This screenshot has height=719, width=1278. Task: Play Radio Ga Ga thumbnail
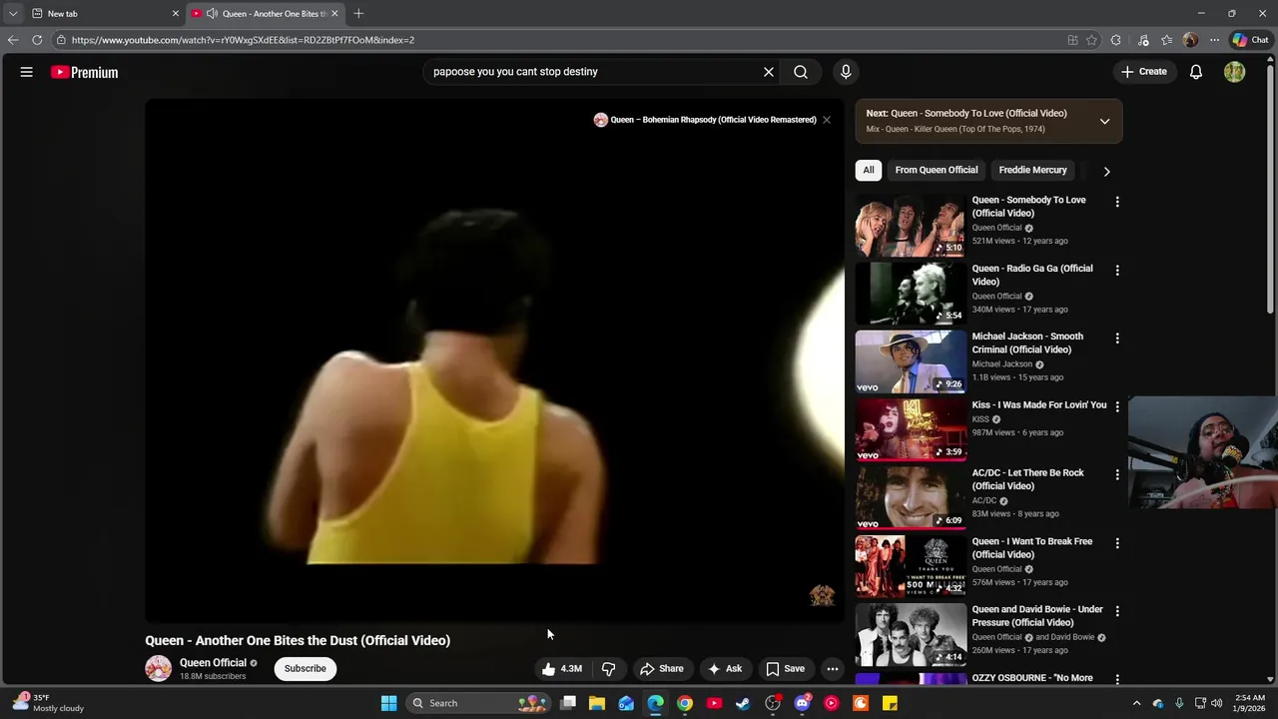[x=911, y=294]
